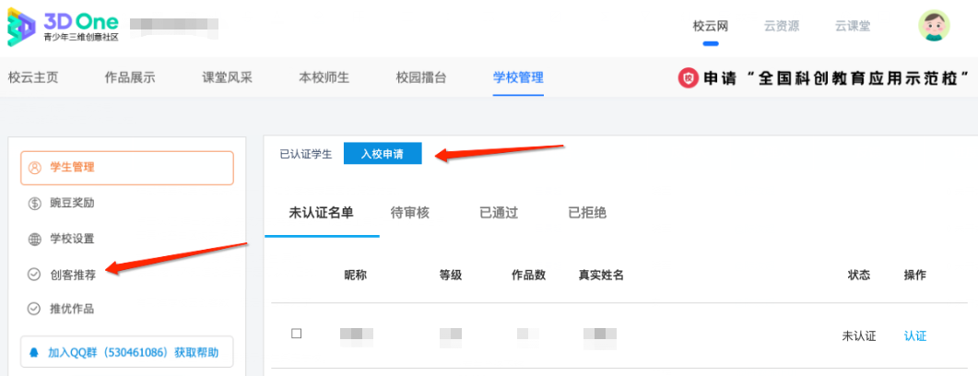The width and height of the screenshot is (978, 376).
Task: Click the 豌豆奖励 coin icon
Action: [35, 204]
